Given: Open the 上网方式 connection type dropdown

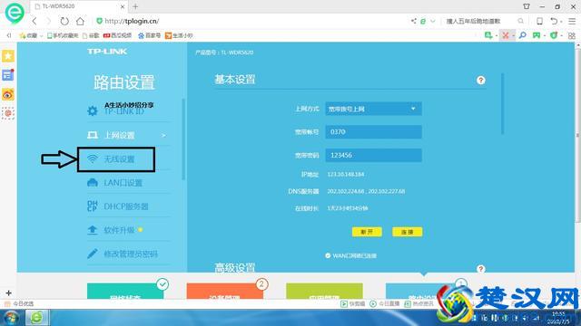Looking at the screenshot, I should [x=373, y=109].
